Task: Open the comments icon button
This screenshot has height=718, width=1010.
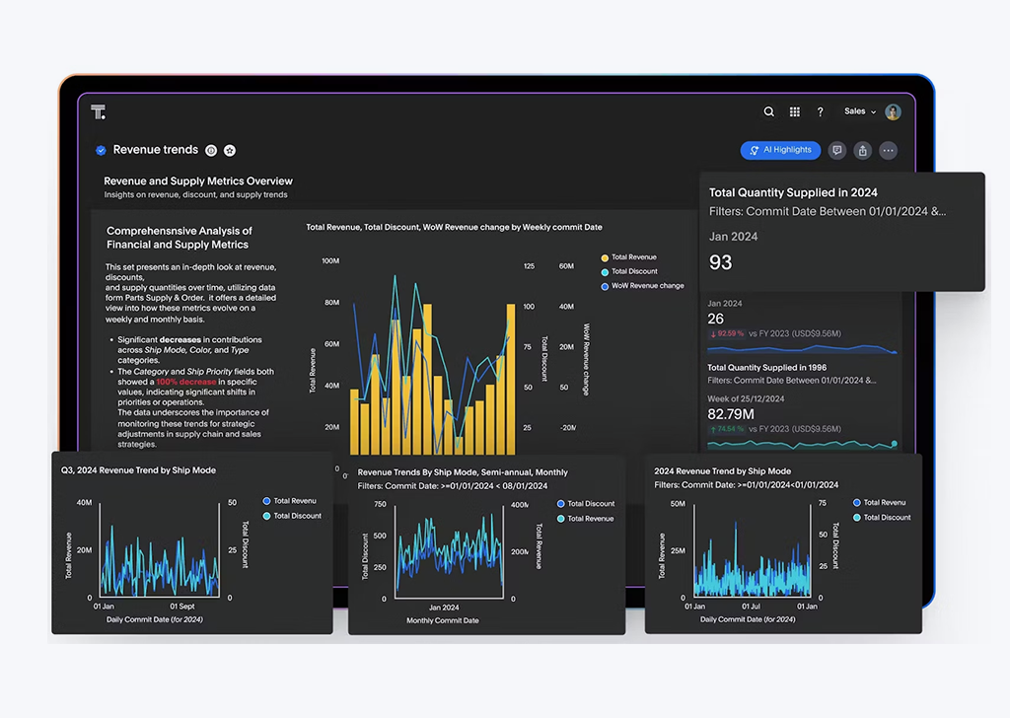Action: (836, 150)
